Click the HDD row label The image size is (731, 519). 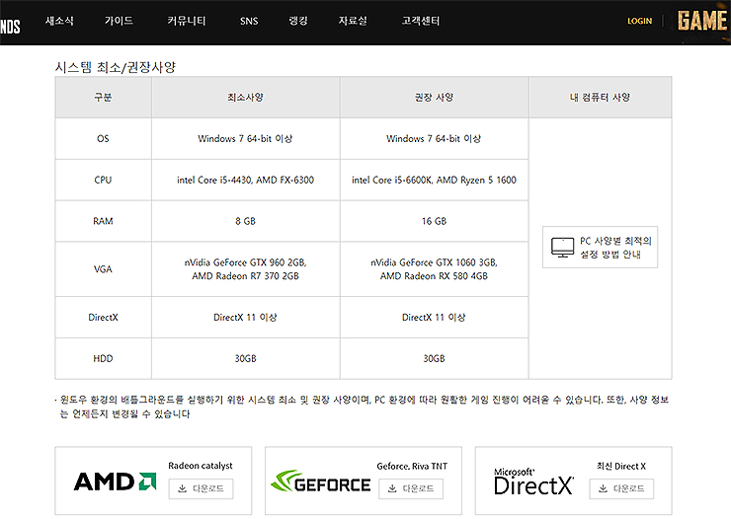click(103, 358)
